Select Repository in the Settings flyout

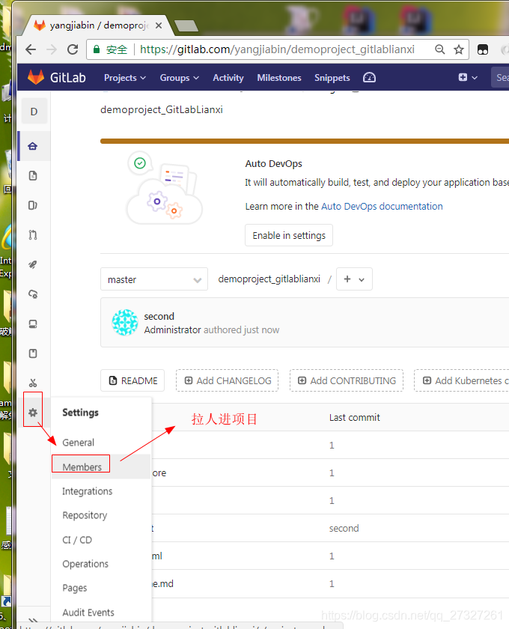tap(85, 515)
